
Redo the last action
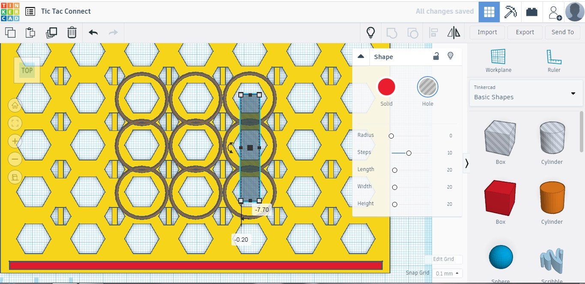coord(113,33)
